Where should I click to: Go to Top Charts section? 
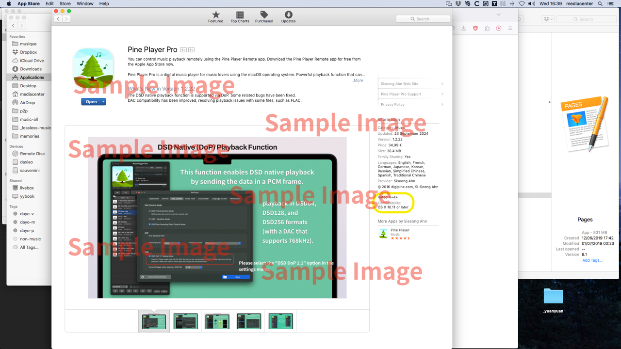coord(240,15)
